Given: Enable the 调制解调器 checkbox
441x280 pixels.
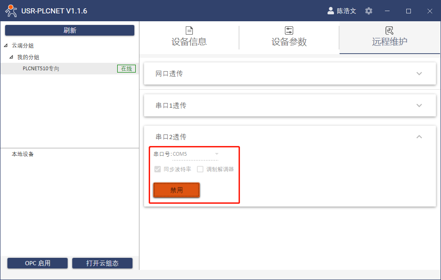Looking at the screenshot, I should (200, 169).
